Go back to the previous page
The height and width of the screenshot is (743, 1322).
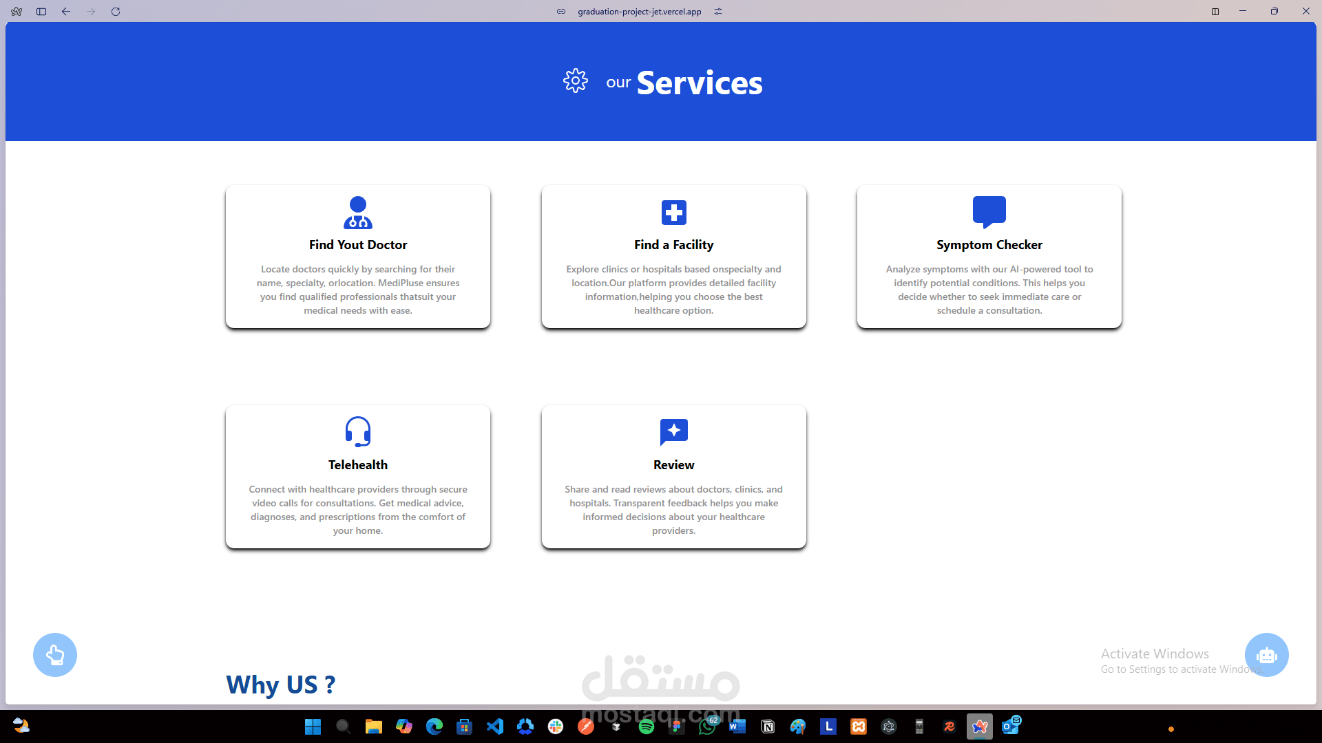coord(66,12)
